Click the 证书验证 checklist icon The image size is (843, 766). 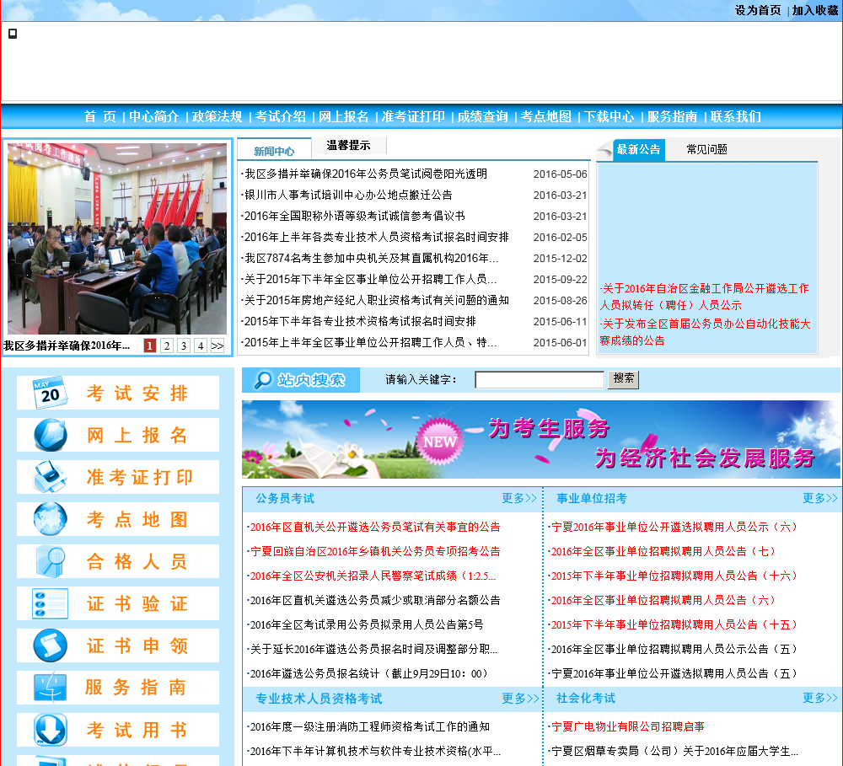pos(50,603)
